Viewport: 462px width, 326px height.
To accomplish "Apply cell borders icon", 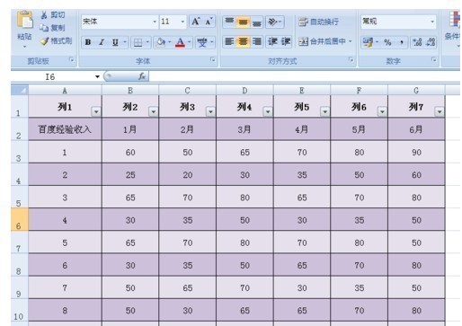I will (x=138, y=42).
